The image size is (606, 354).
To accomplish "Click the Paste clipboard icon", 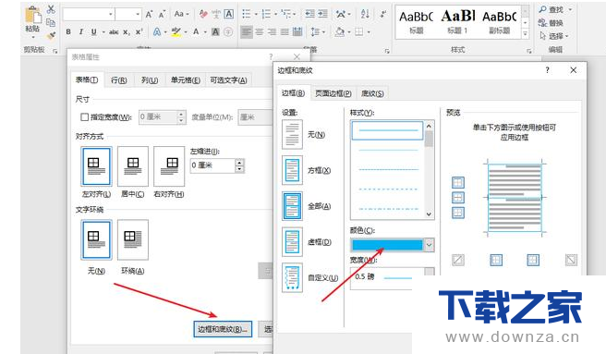I will point(33,16).
